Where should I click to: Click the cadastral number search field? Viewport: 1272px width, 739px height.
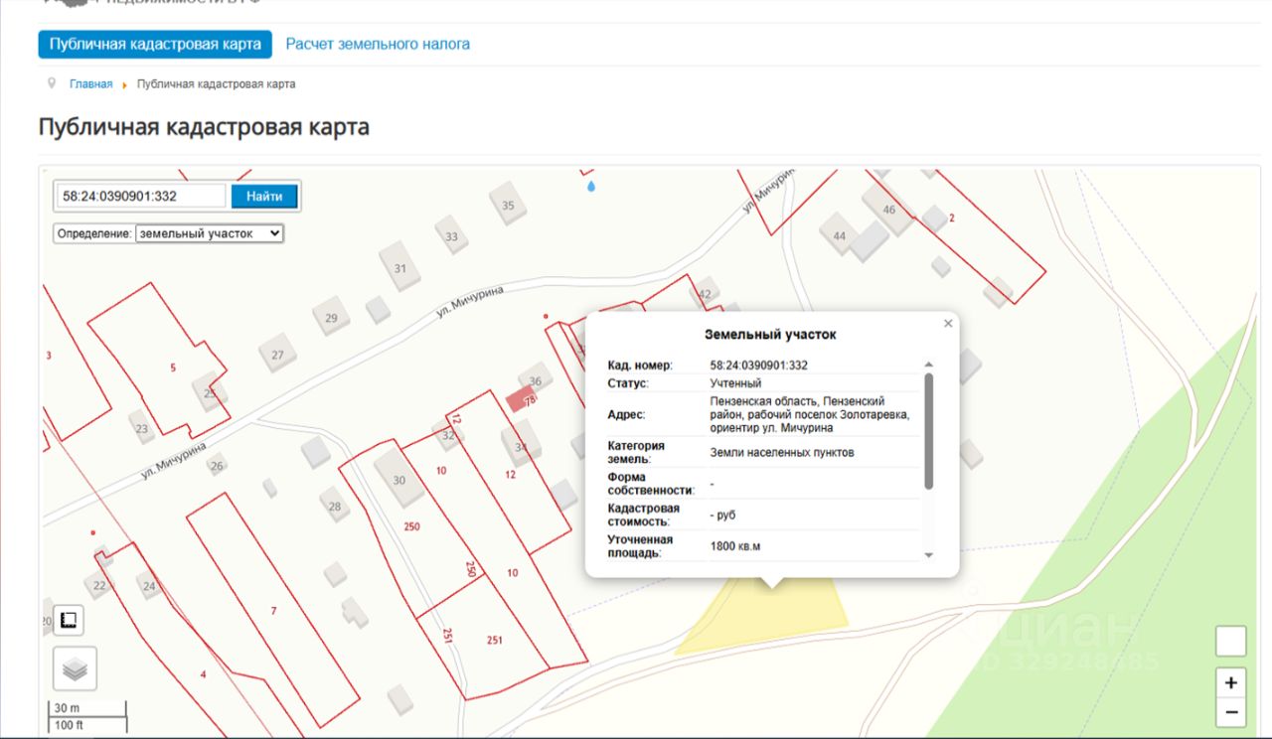[141, 196]
